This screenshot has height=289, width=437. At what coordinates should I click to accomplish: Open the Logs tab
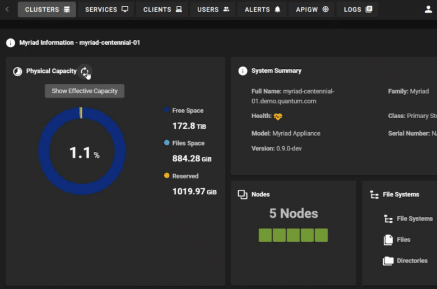pos(357,10)
